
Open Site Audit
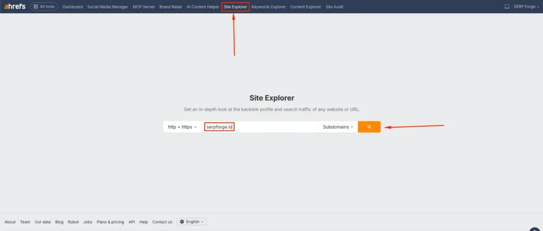[335, 6]
